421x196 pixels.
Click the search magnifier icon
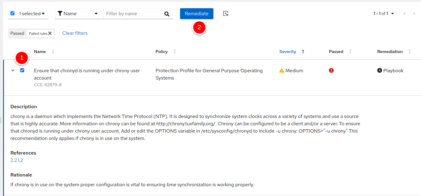167,14
